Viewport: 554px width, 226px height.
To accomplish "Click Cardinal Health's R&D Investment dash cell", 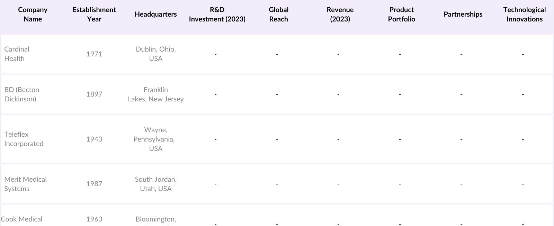I will tap(215, 54).
